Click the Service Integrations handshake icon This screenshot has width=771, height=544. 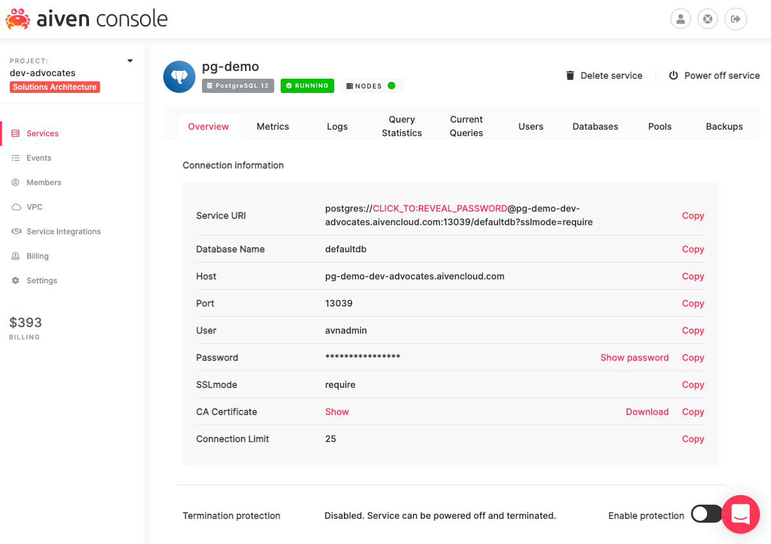point(15,232)
